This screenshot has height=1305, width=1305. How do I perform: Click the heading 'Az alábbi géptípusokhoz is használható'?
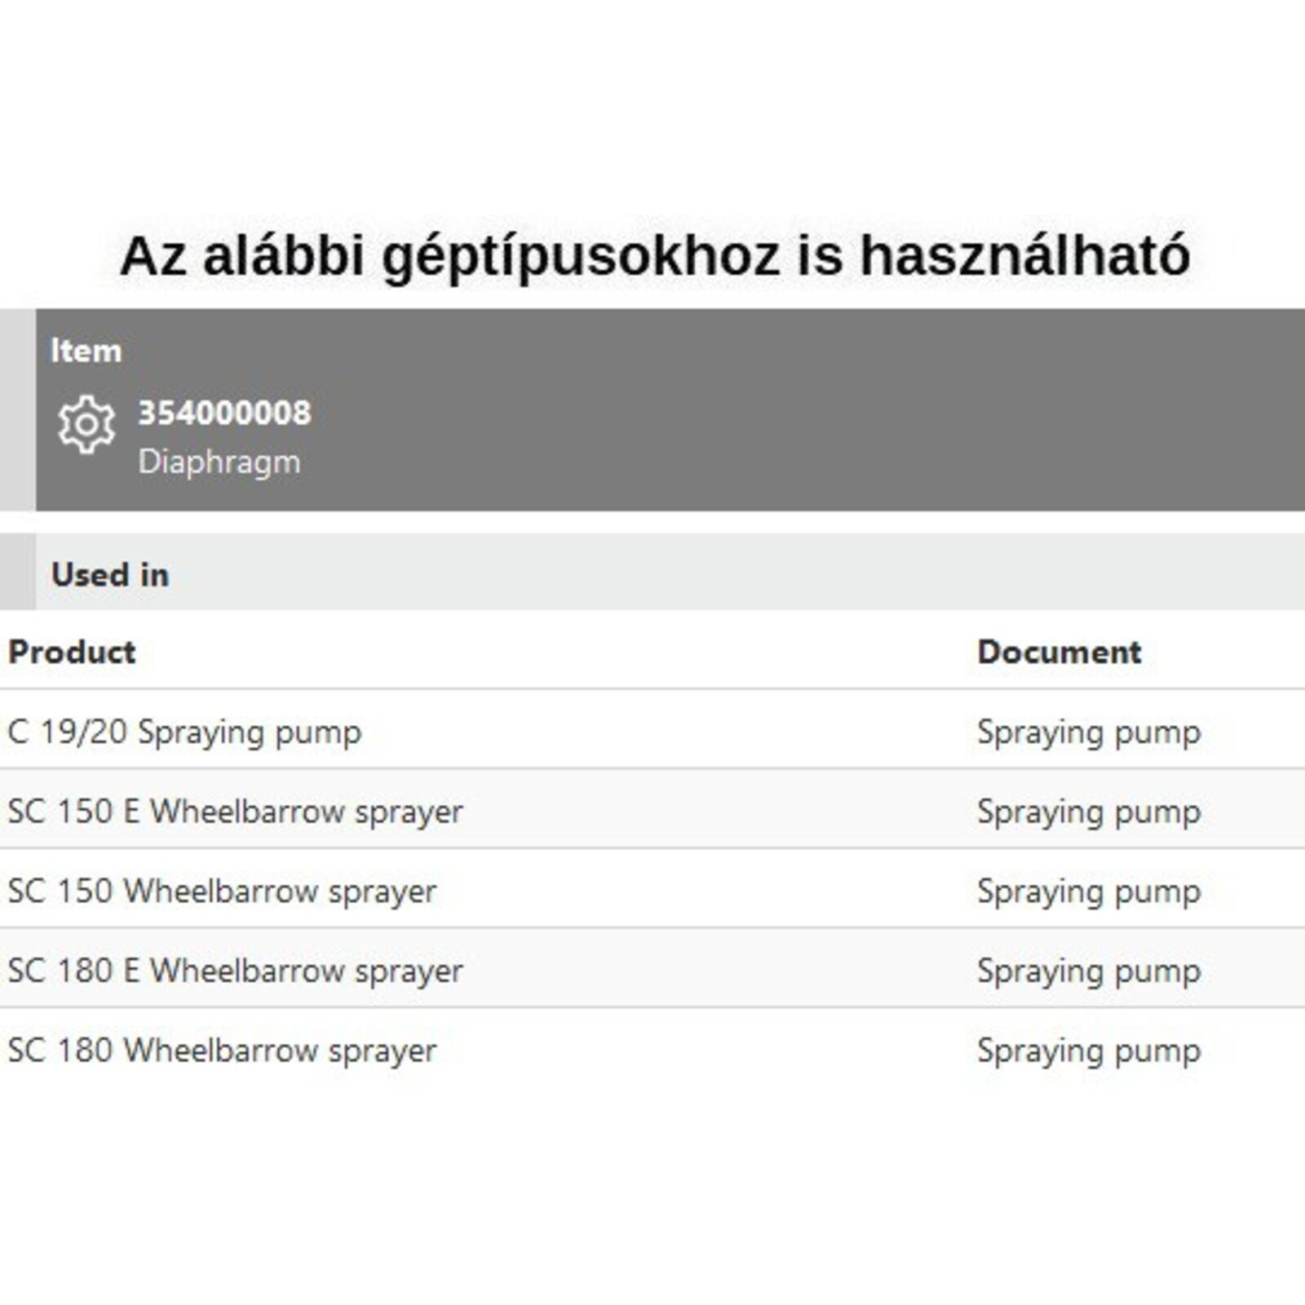point(654,255)
